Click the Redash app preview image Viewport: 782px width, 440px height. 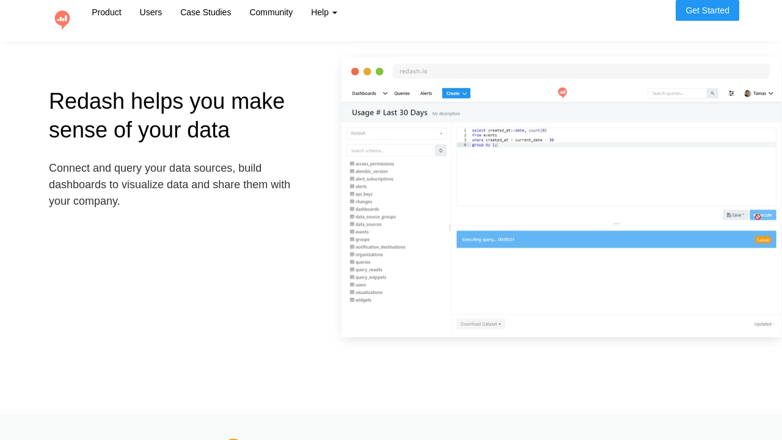(561, 197)
